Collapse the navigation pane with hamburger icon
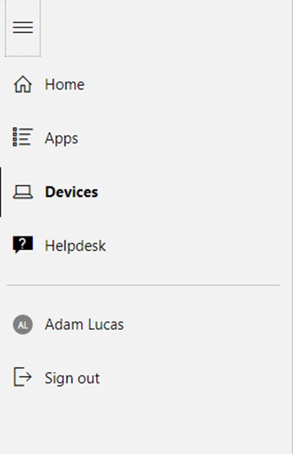Viewport: 293px width, 454px height. (x=23, y=27)
